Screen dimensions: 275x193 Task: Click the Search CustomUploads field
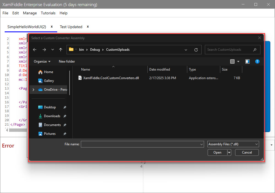coord(233,50)
